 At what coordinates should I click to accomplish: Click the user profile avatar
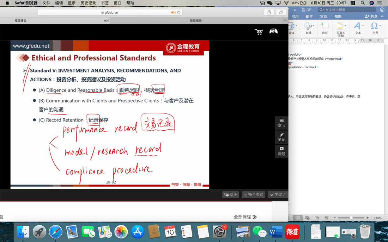tap(273, 32)
